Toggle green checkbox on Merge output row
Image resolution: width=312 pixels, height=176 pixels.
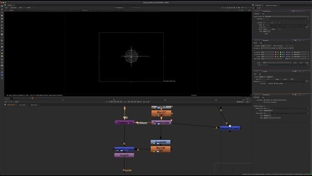coord(281,57)
